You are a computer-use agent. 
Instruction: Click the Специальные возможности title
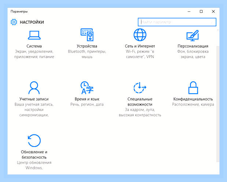140,102
